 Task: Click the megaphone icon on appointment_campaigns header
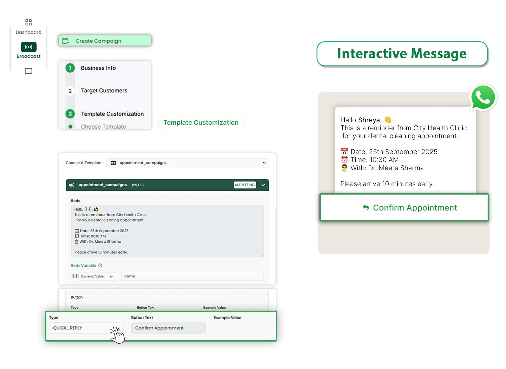tap(72, 185)
